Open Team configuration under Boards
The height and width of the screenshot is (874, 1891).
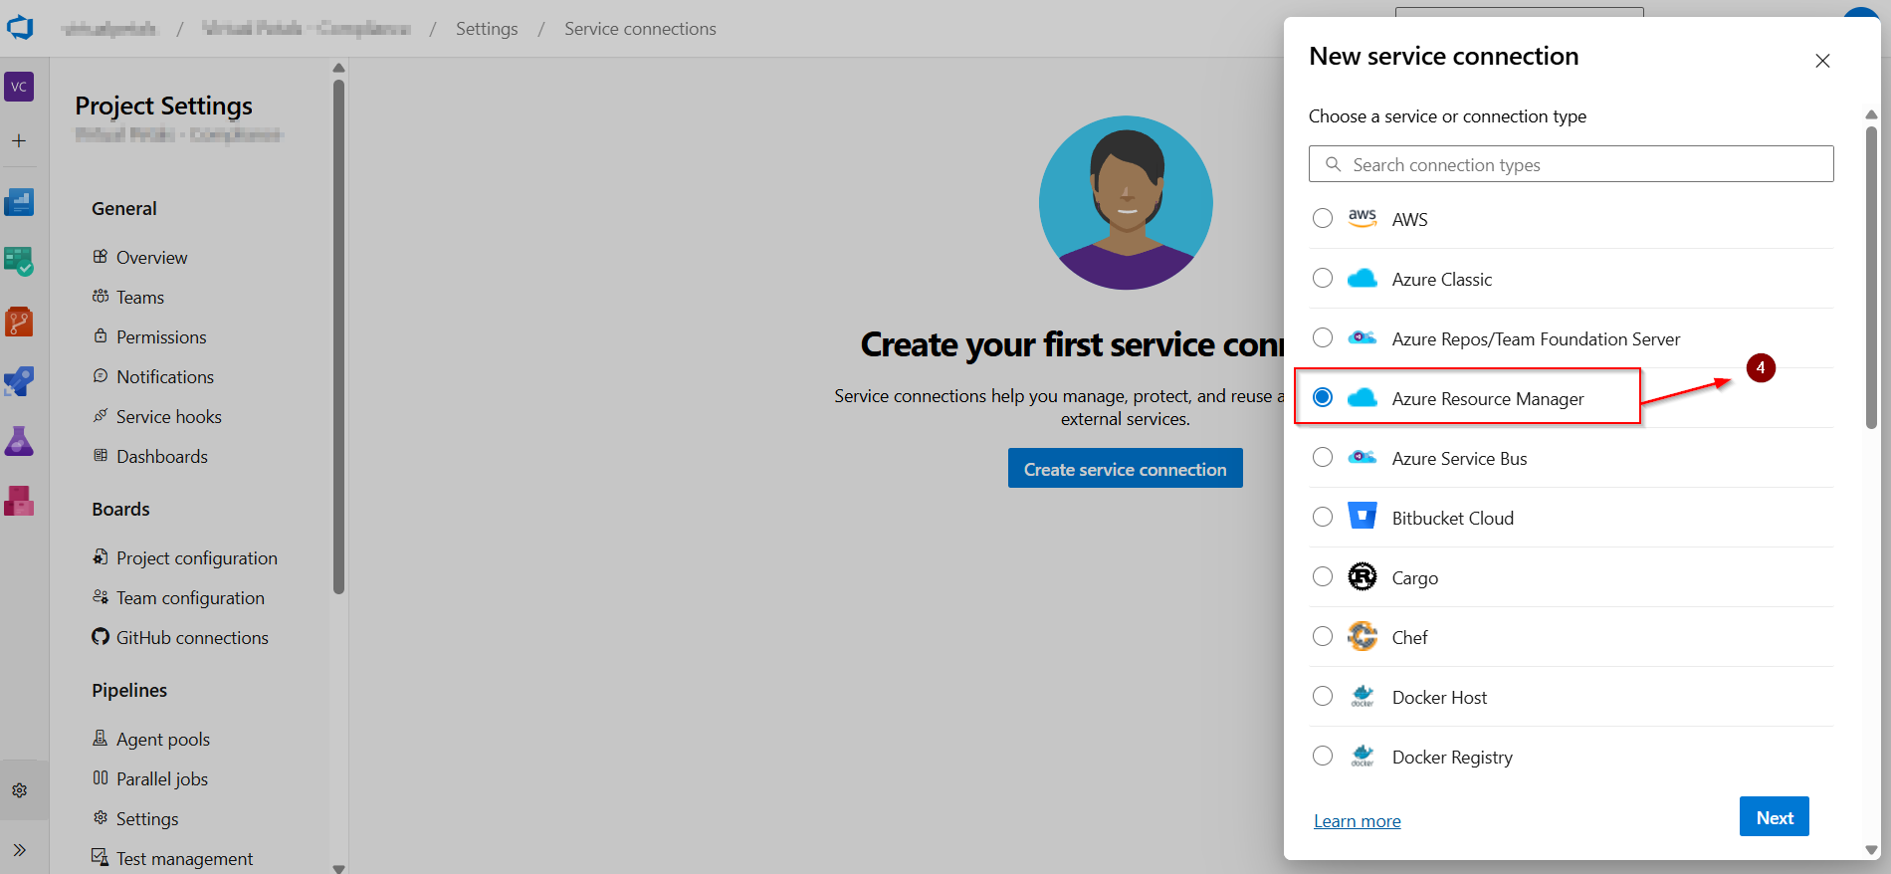click(190, 598)
